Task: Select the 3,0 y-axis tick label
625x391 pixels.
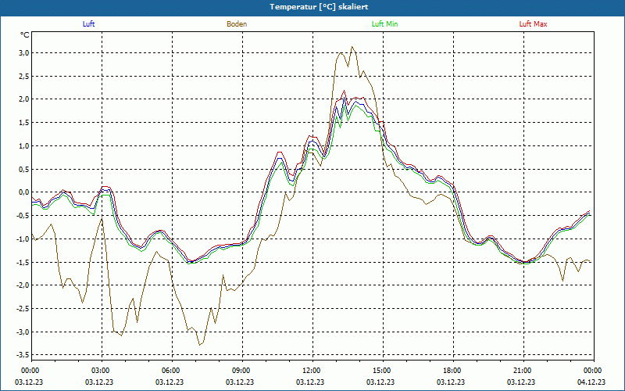Action: point(23,52)
